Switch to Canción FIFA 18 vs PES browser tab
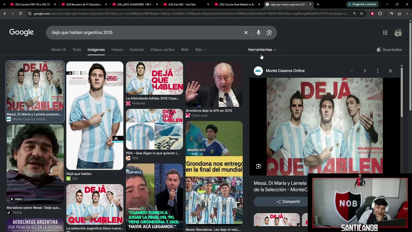The width and height of the screenshot is (412, 232). pos(33,5)
